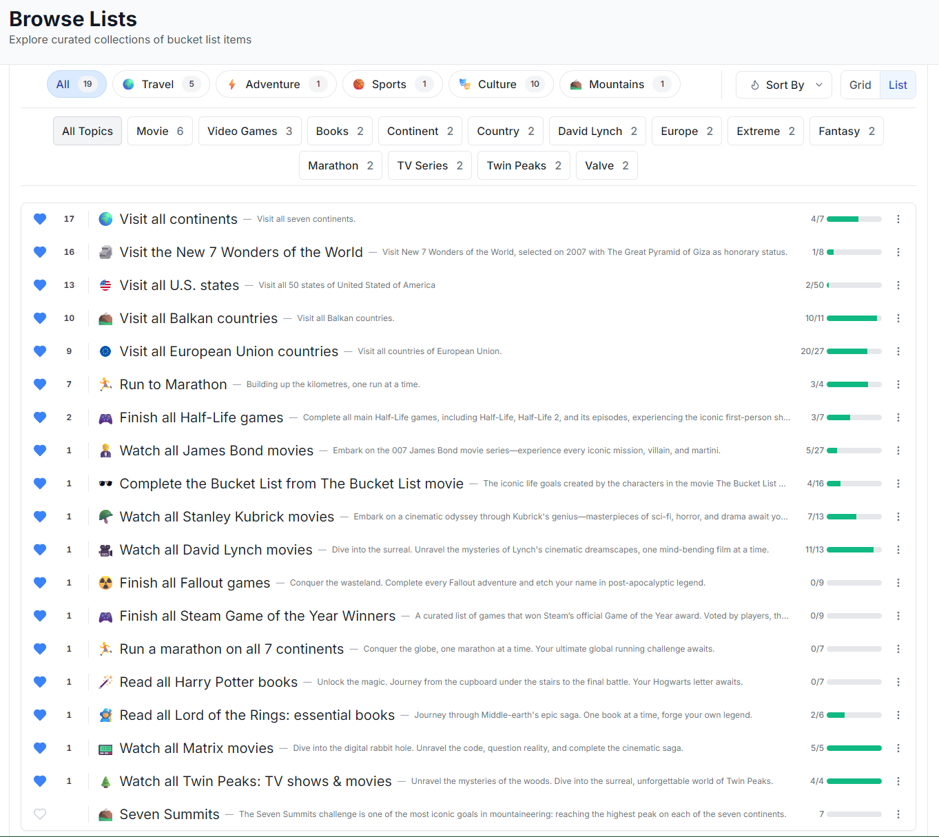Switch to Grid view

(x=860, y=85)
